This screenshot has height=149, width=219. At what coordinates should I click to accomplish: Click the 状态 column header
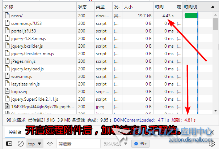coord(85,7)
